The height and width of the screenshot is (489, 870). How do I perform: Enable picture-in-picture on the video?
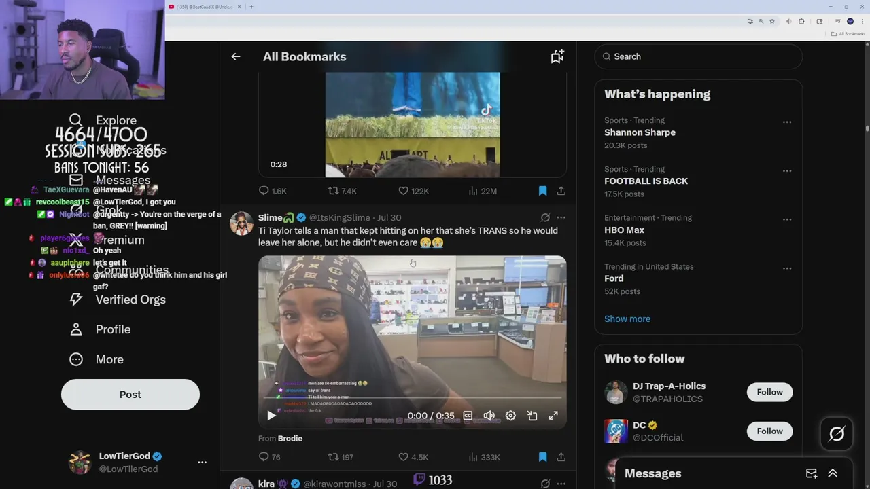532,416
